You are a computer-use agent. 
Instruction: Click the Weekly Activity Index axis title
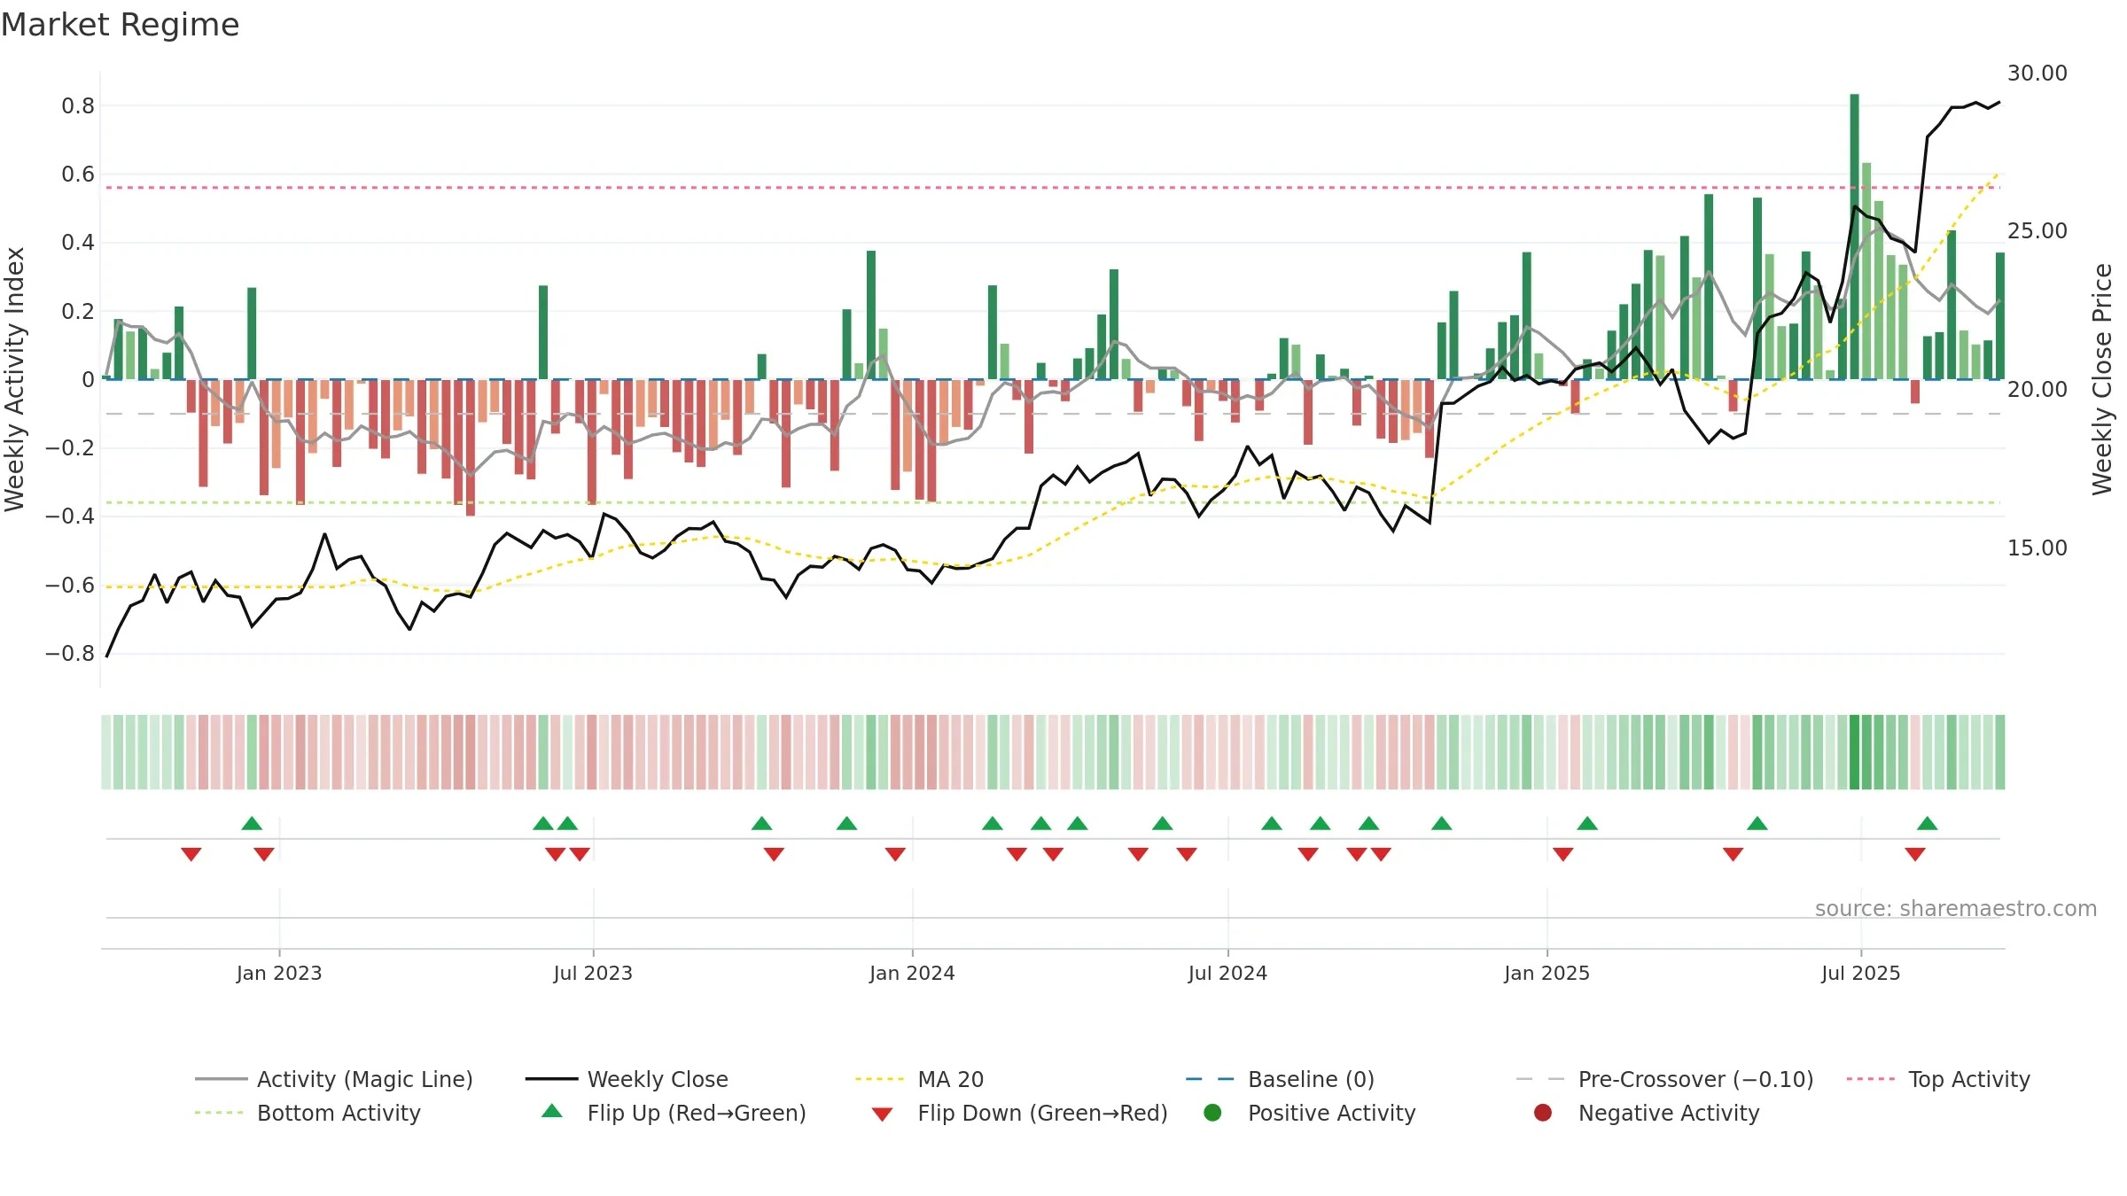(x=15, y=379)
